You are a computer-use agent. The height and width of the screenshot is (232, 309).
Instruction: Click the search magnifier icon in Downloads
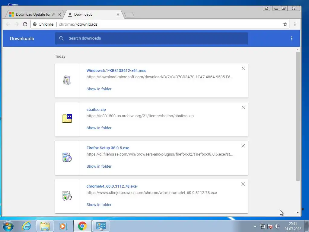[x=61, y=38]
